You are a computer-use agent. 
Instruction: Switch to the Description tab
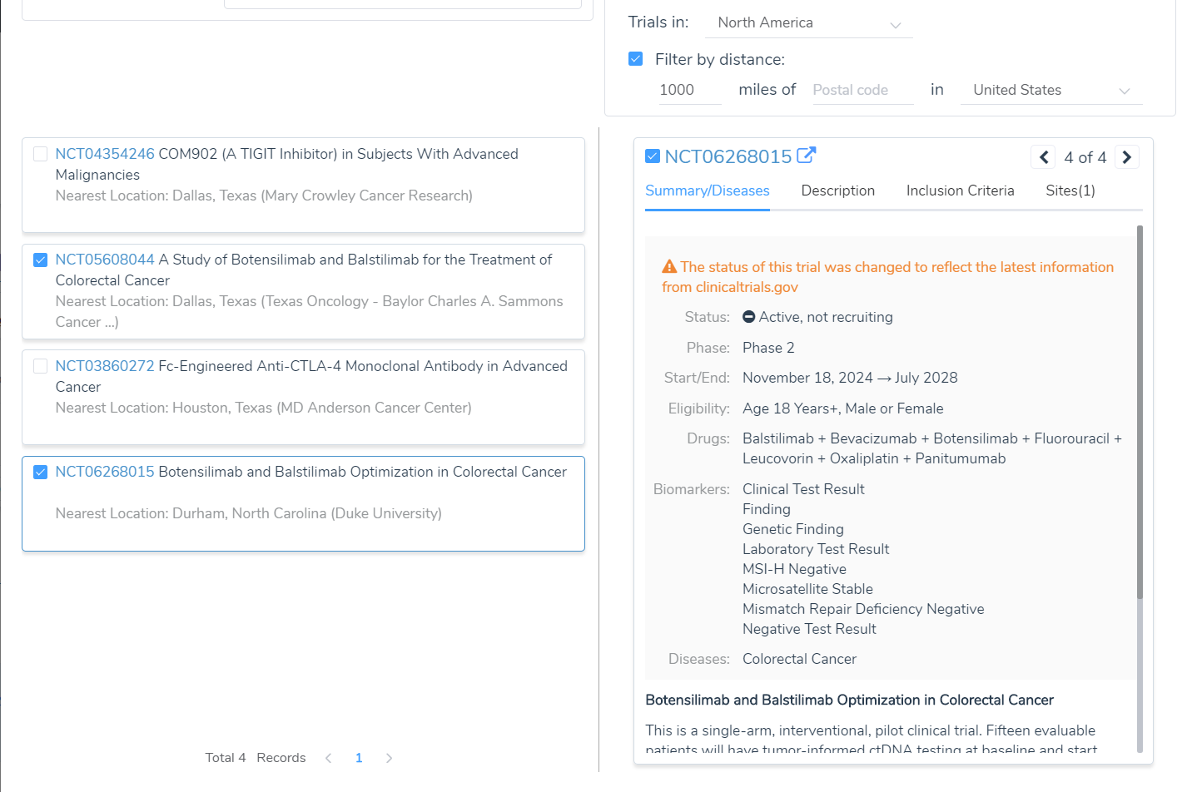[x=837, y=191]
